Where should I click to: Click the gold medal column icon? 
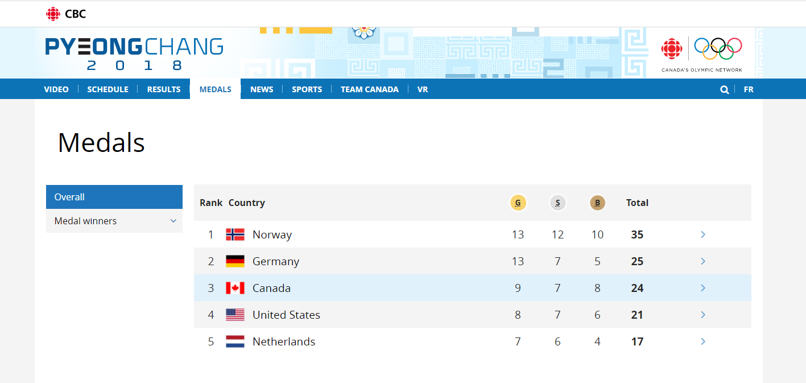tap(518, 203)
